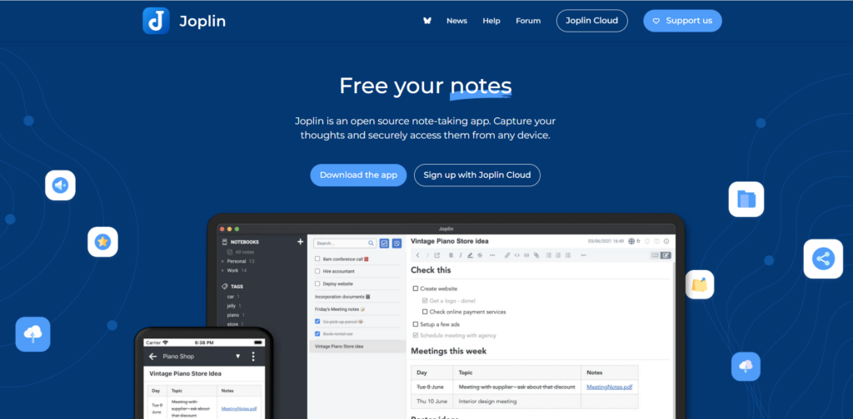Click the 'Download the app' button

(x=358, y=175)
